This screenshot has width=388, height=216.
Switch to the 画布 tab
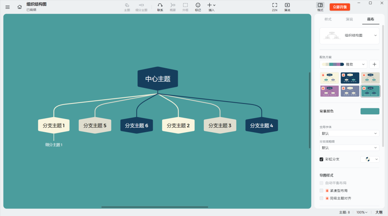(x=371, y=19)
